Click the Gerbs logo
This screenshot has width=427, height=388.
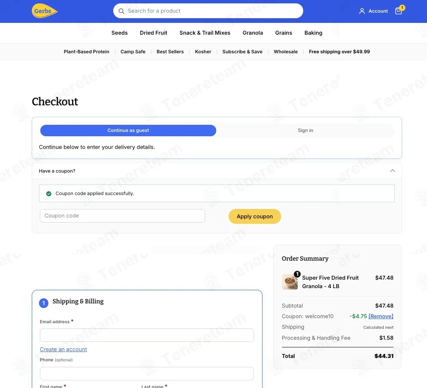coord(45,11)
